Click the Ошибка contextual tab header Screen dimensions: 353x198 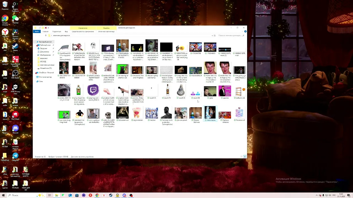(106, 28)
